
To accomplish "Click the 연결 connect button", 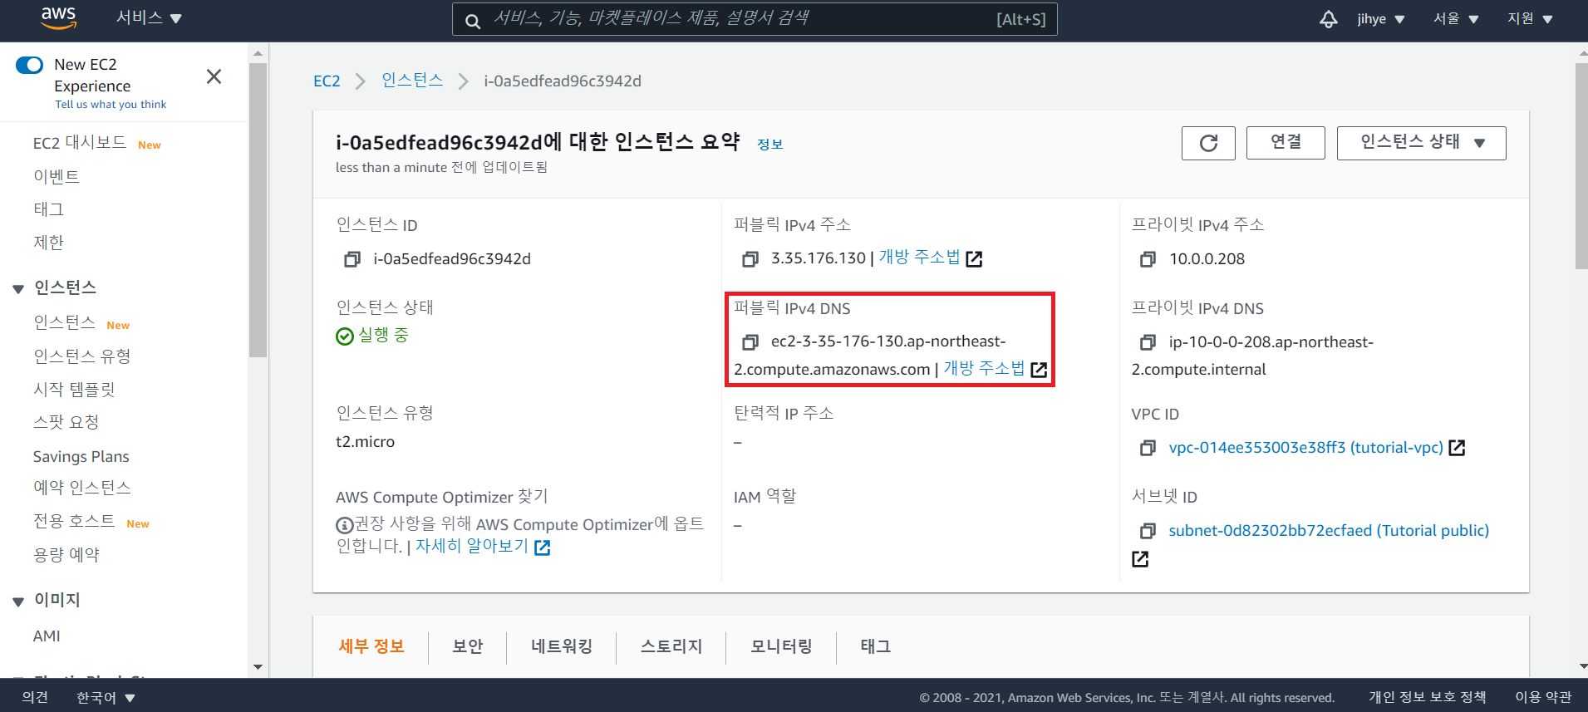I will pos(1286,143).
